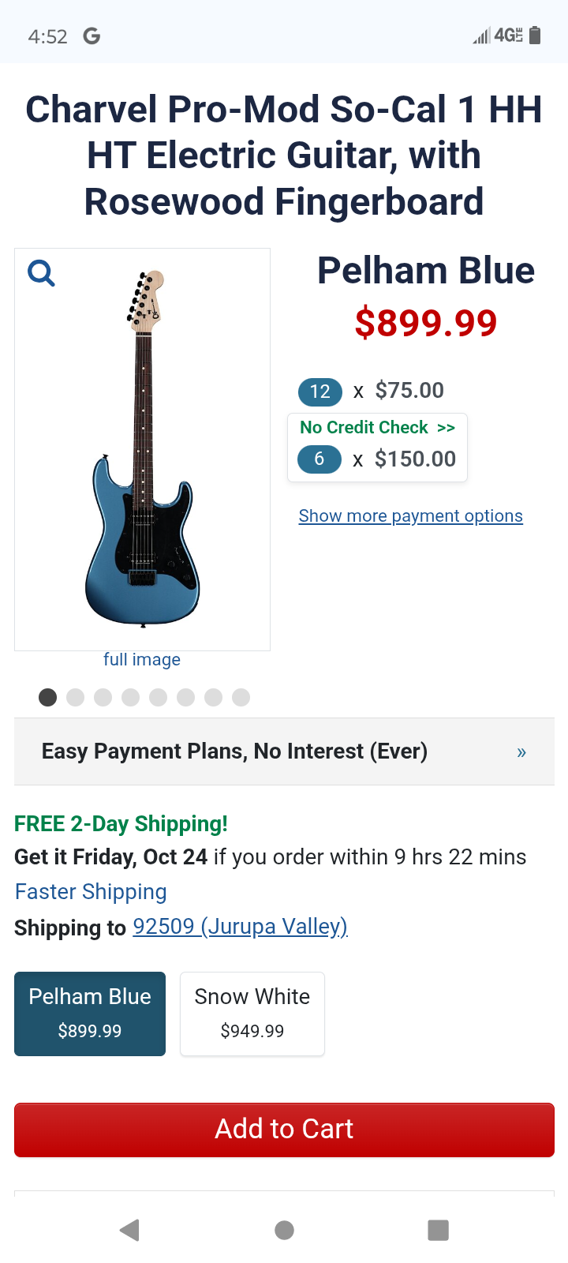The image size is (568, 1263).
Task: Tap the recent apps square button
Action: pyautogui.click(x=438, y=1229)
